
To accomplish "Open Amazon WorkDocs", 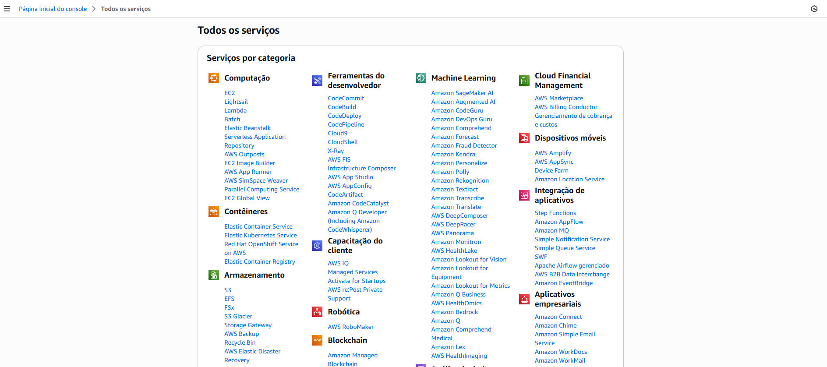I will tap(561, 352).
